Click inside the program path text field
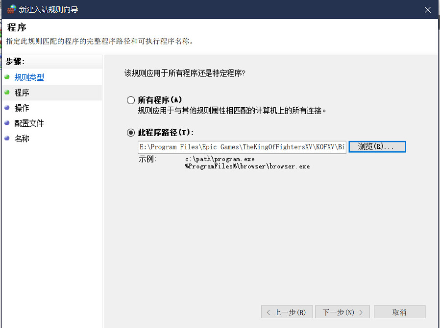Image resolution: width=440 pixels, height=328 pixels. tap(240, 147)
